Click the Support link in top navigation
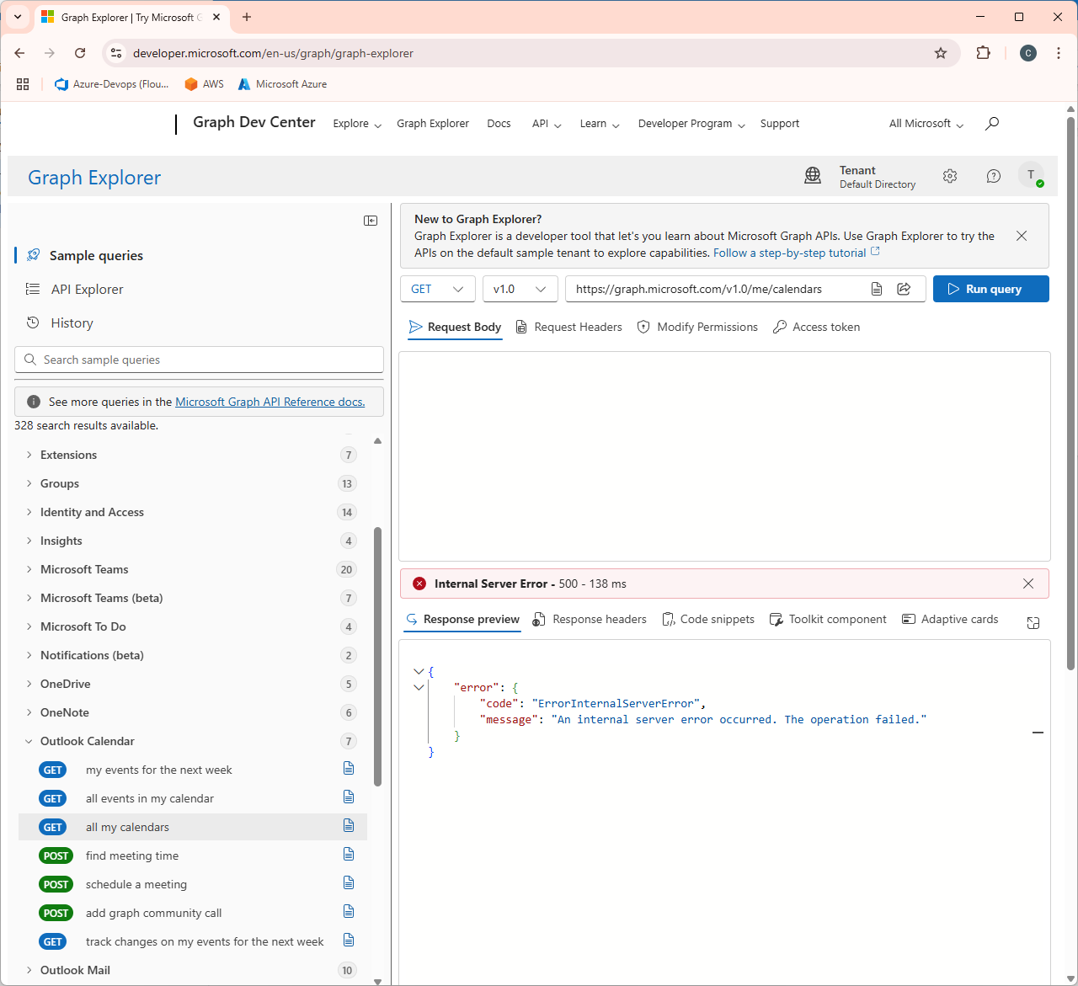Image resolution: width=1078 pixels, height=986 pixels. 780,124
